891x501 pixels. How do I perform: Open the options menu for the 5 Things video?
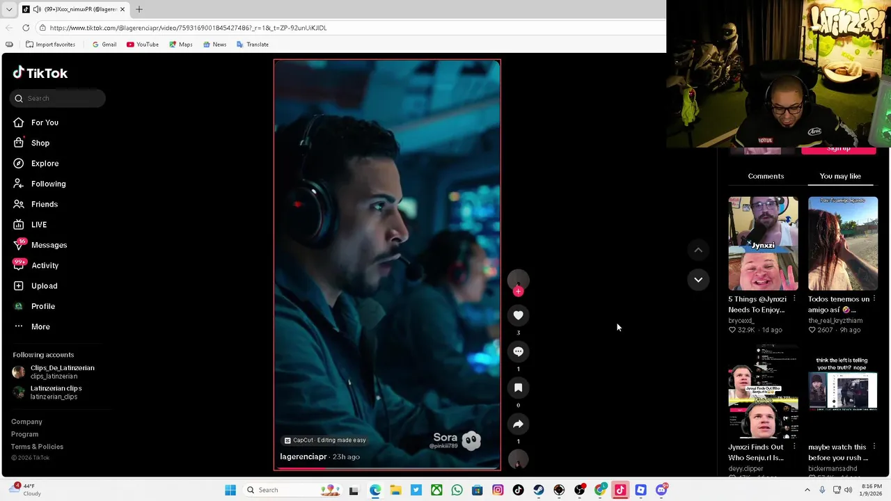point(794,299)
